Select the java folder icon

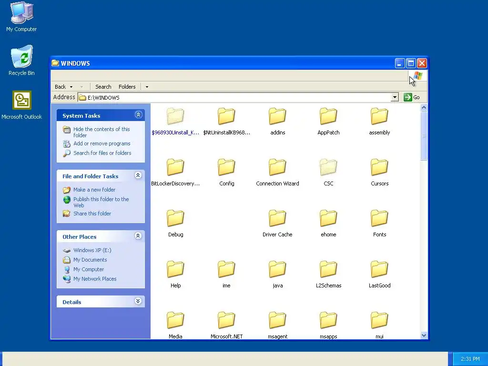(x=277, y=269)
